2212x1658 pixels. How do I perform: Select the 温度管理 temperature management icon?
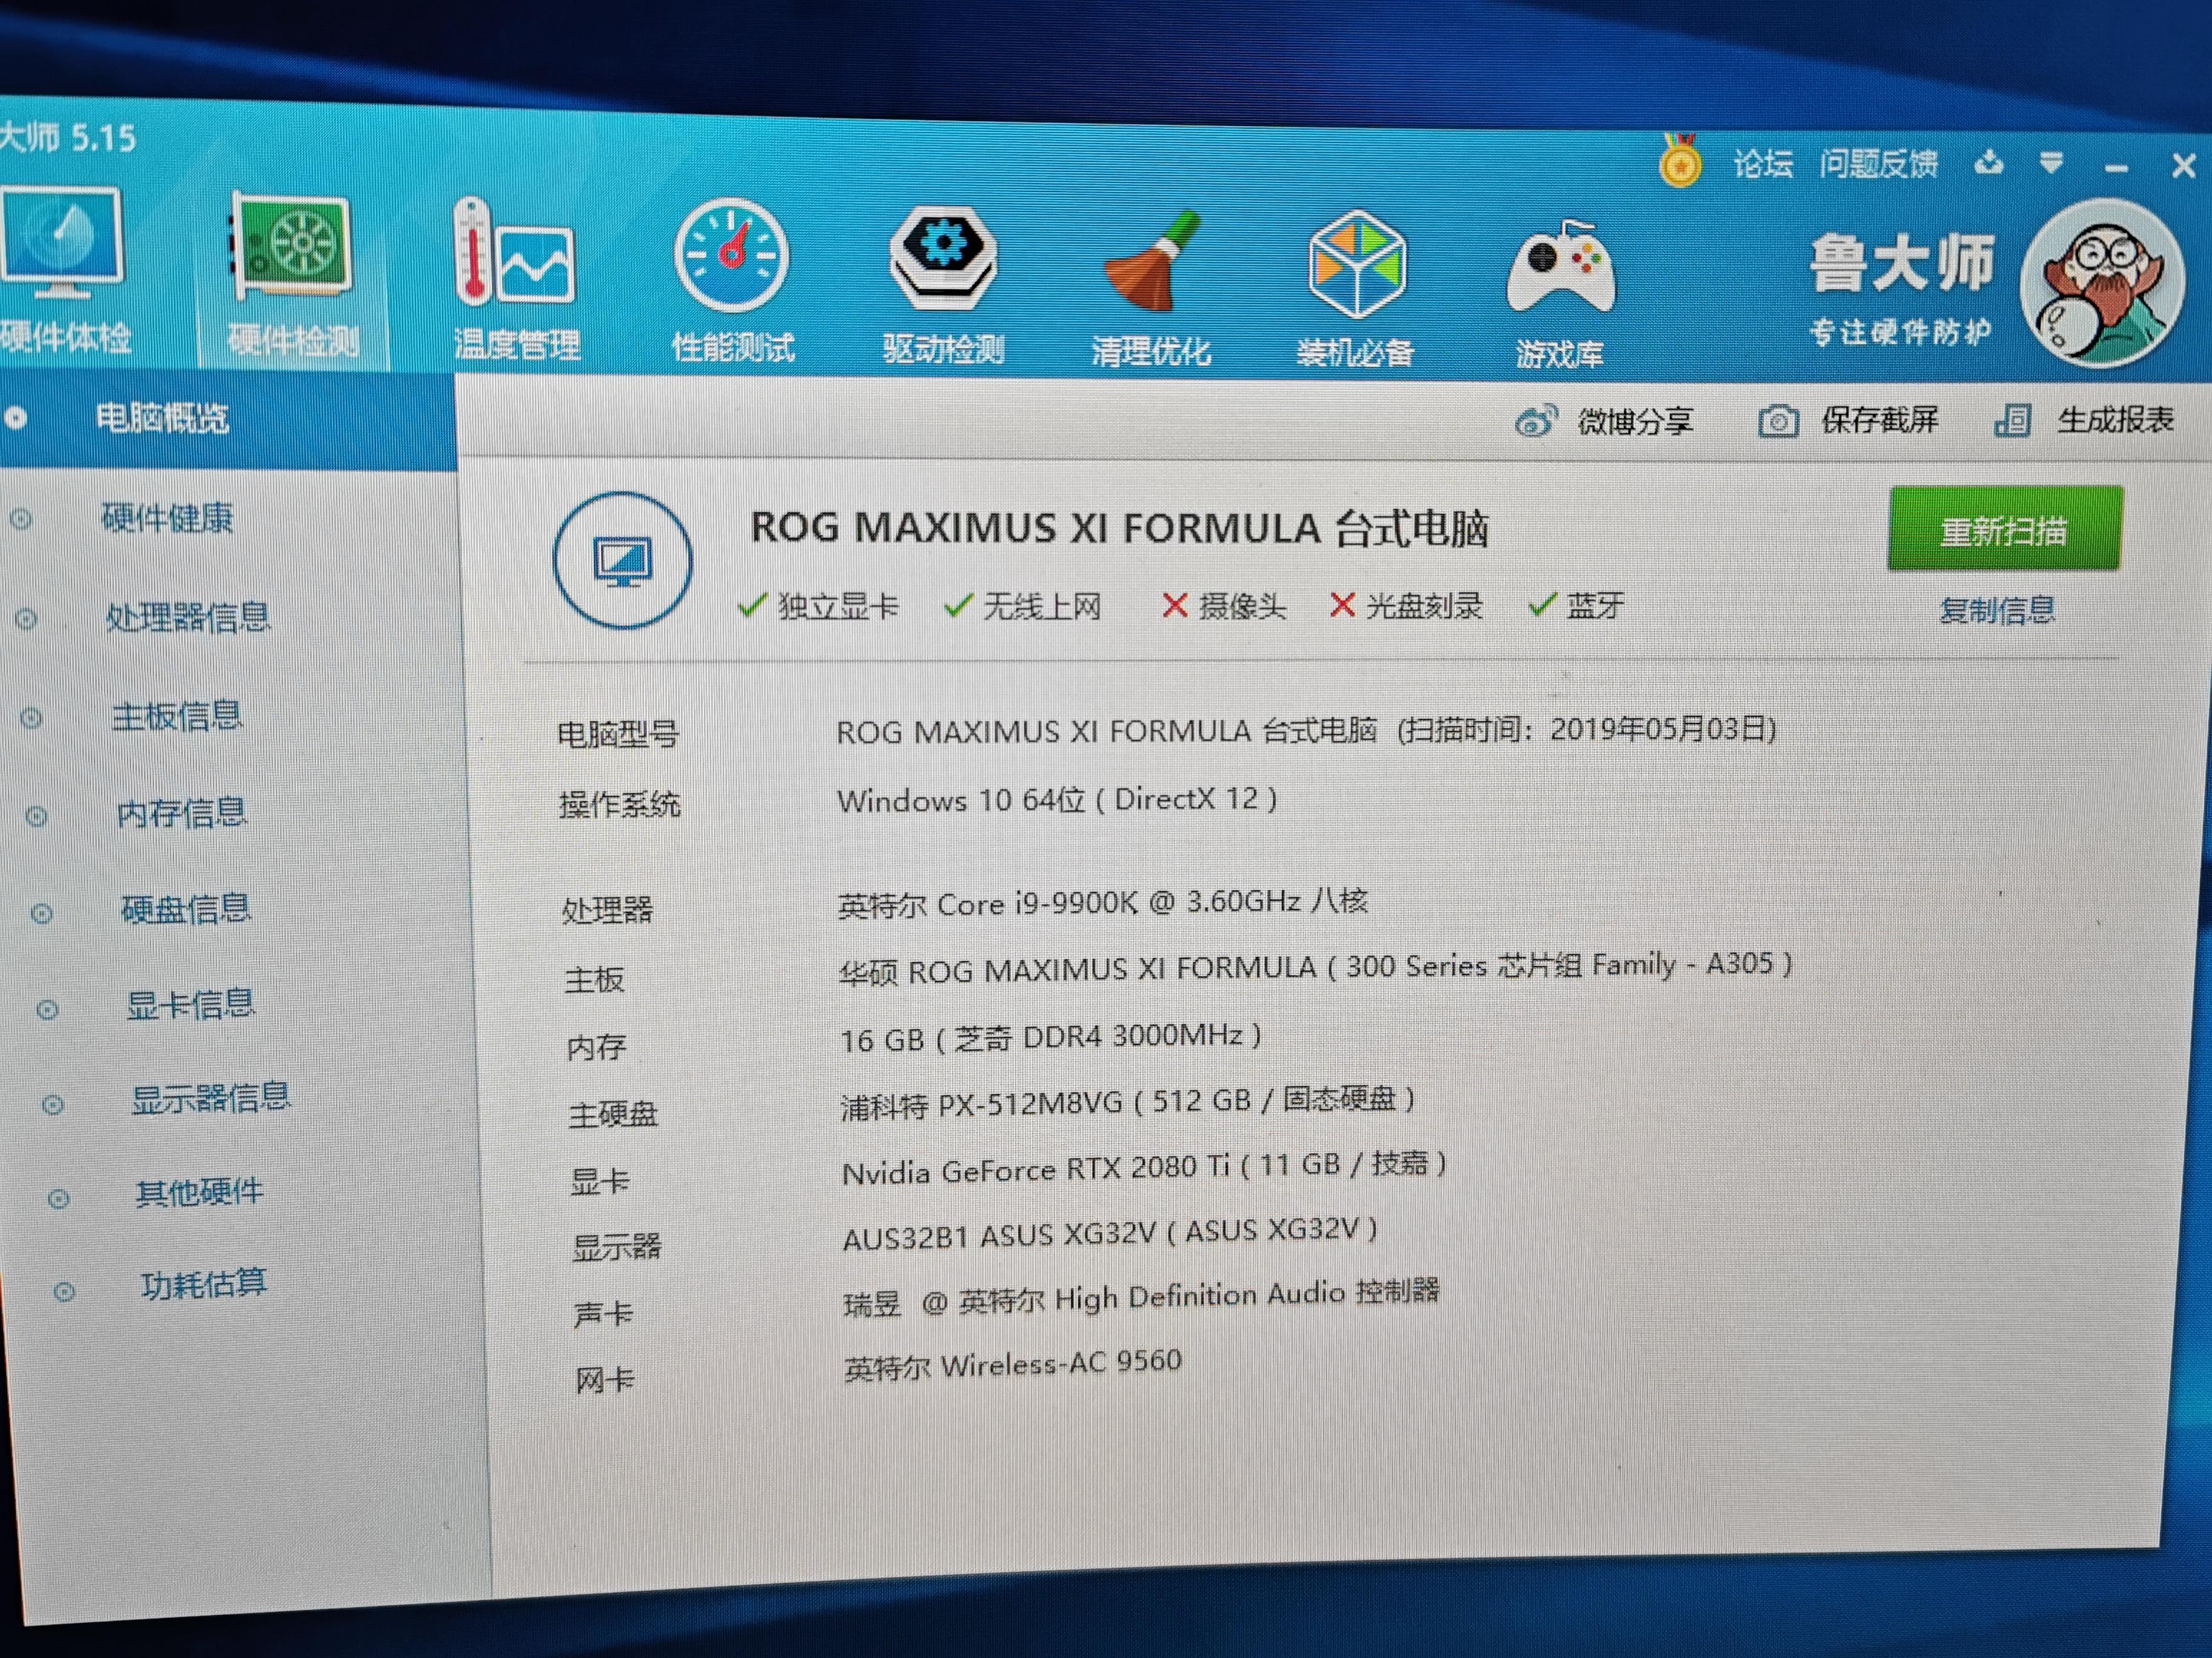tap(515, 255)
